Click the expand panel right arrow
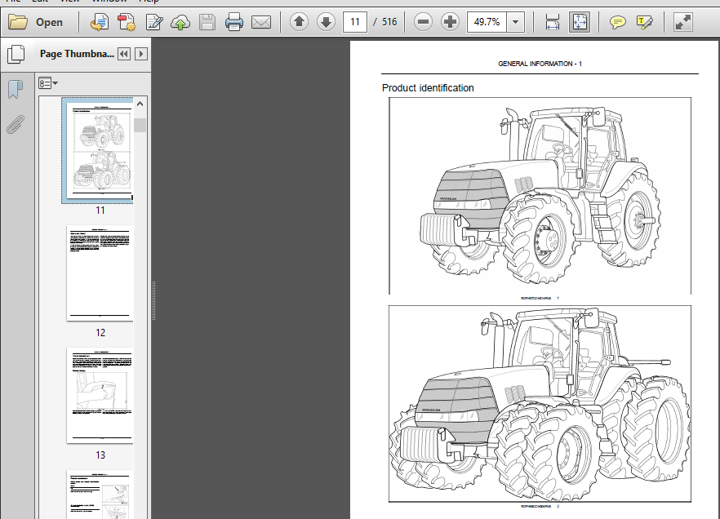The width and height of the screenshot is (720, 519). [x=141, y=54]
